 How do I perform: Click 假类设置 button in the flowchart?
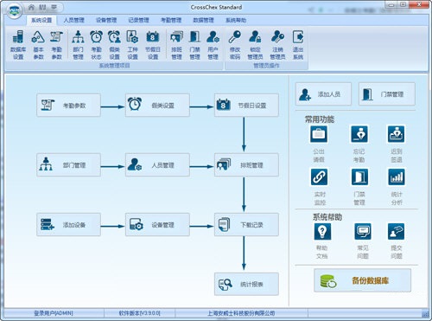pyautogui.click(x=157, y=106)
